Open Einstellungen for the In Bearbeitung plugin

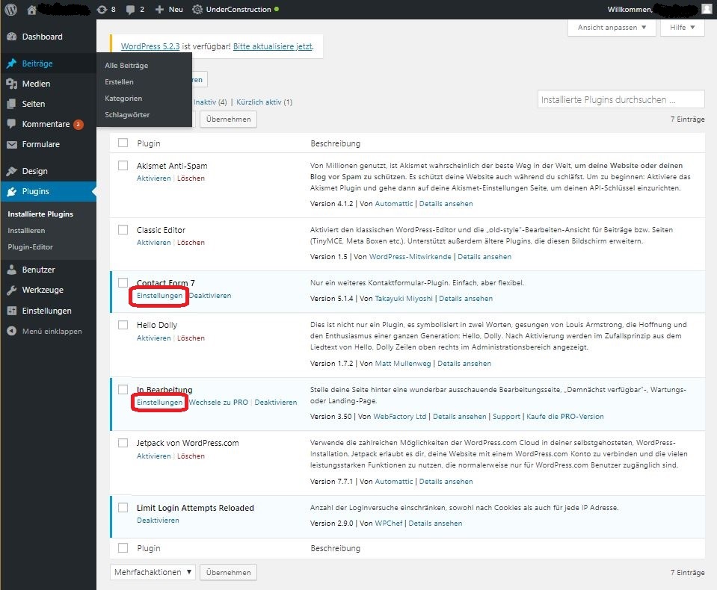pos(159,403)
